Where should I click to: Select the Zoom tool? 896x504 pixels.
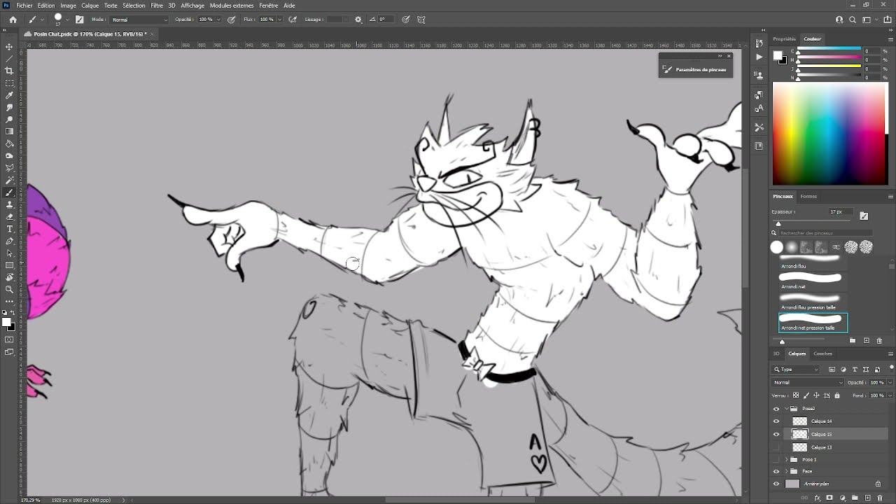pos(9,289)
